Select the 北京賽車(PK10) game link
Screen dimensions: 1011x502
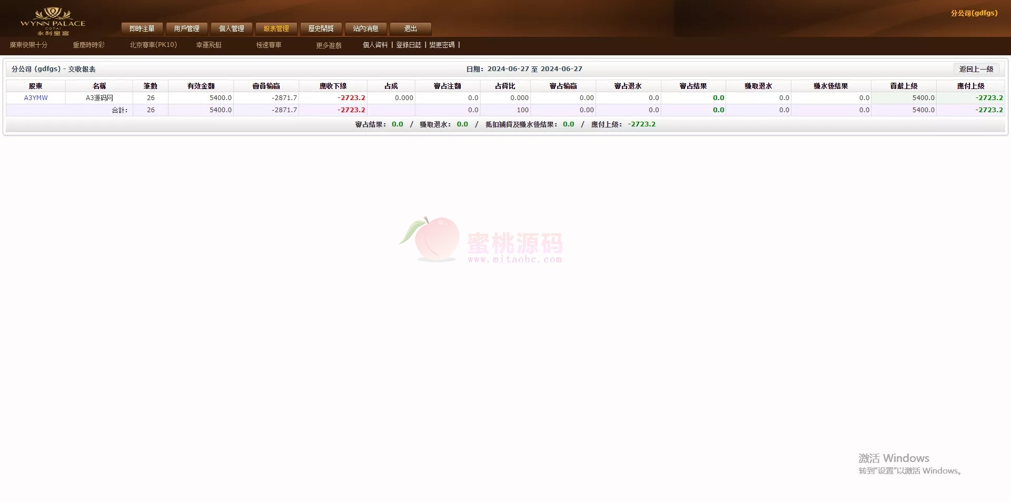[x=153, y=45]
